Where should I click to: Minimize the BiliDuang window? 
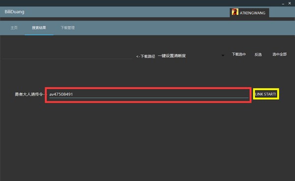point(283,3)
